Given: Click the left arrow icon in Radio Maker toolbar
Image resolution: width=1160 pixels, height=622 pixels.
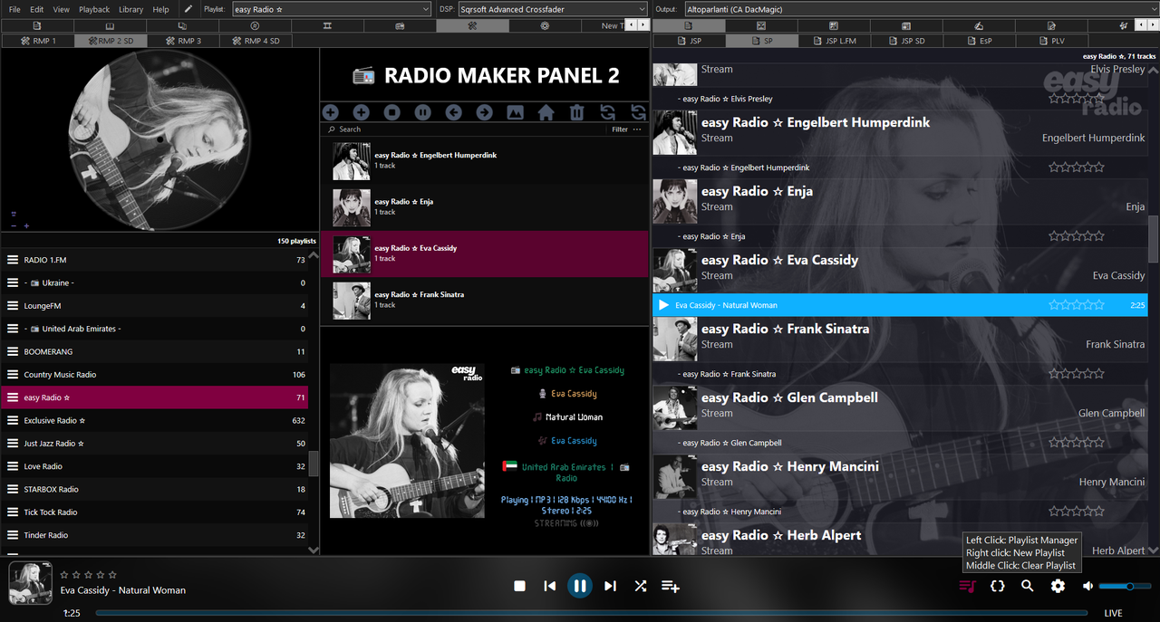Looking at the screenshot, I should pos(453,112).
